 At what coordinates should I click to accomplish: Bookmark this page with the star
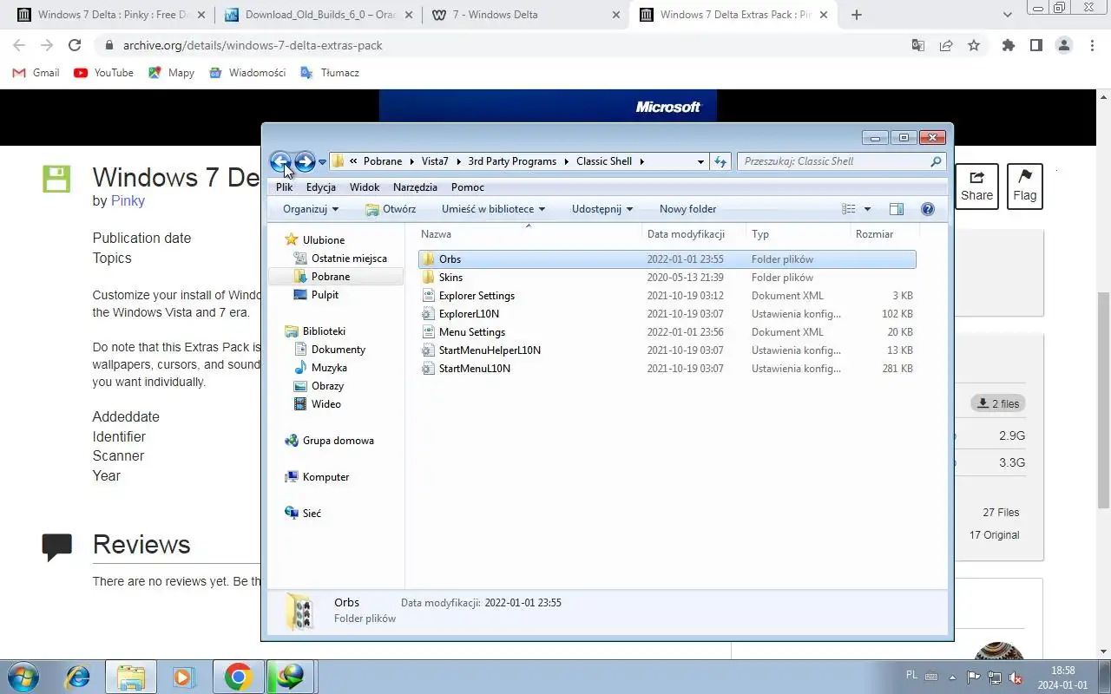coord(974,45)
